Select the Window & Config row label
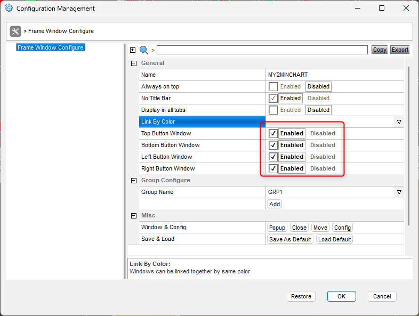This screenshot has height=316, width=419. click(x=164, y=228)
